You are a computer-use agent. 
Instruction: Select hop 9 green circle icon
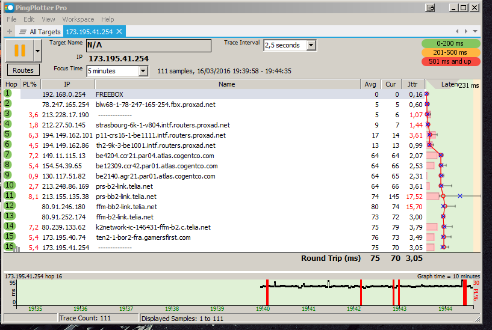point(8,175)
